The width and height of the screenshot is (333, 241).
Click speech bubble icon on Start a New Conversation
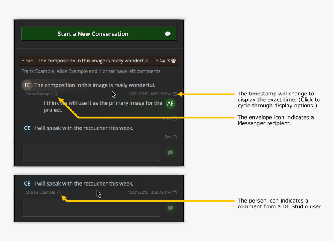point(168,34)
